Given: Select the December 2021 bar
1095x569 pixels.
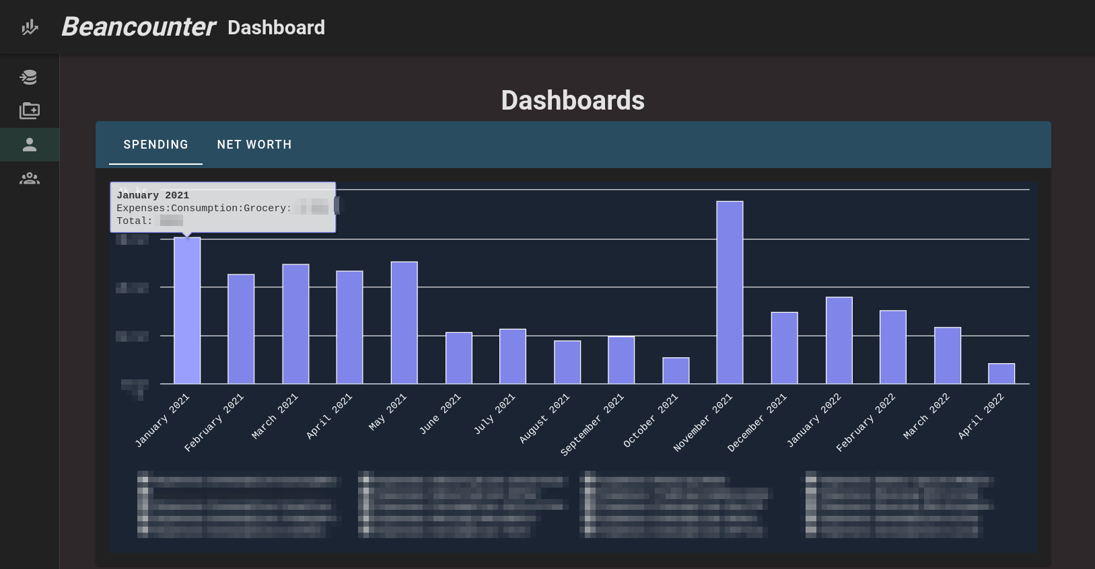Looking at the screenshot, I should click(785, 348).
